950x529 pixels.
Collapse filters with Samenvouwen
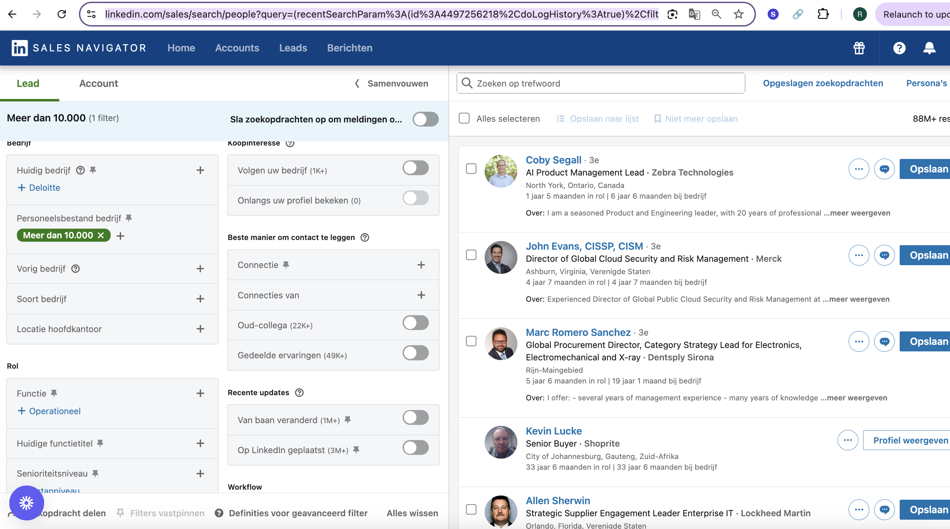point(391,84)
